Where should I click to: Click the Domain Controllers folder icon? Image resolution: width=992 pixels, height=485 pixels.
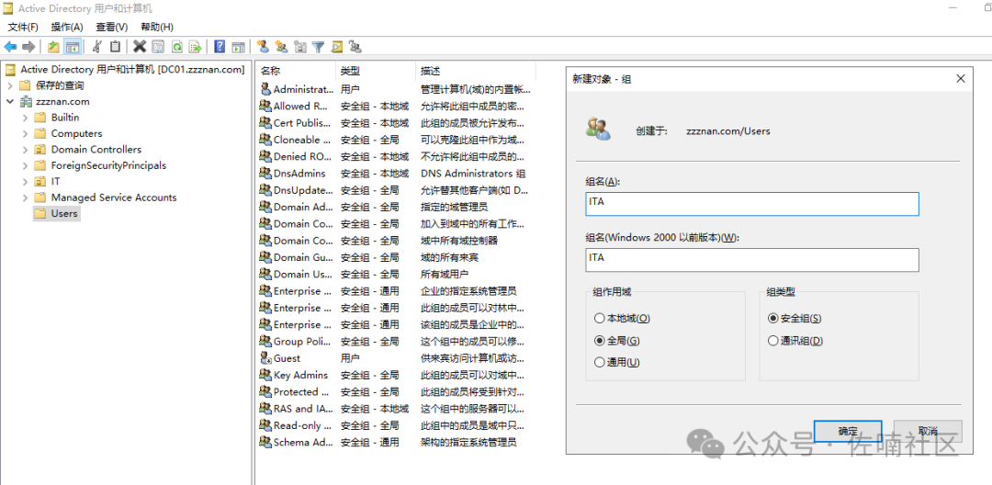coord(40,149)
